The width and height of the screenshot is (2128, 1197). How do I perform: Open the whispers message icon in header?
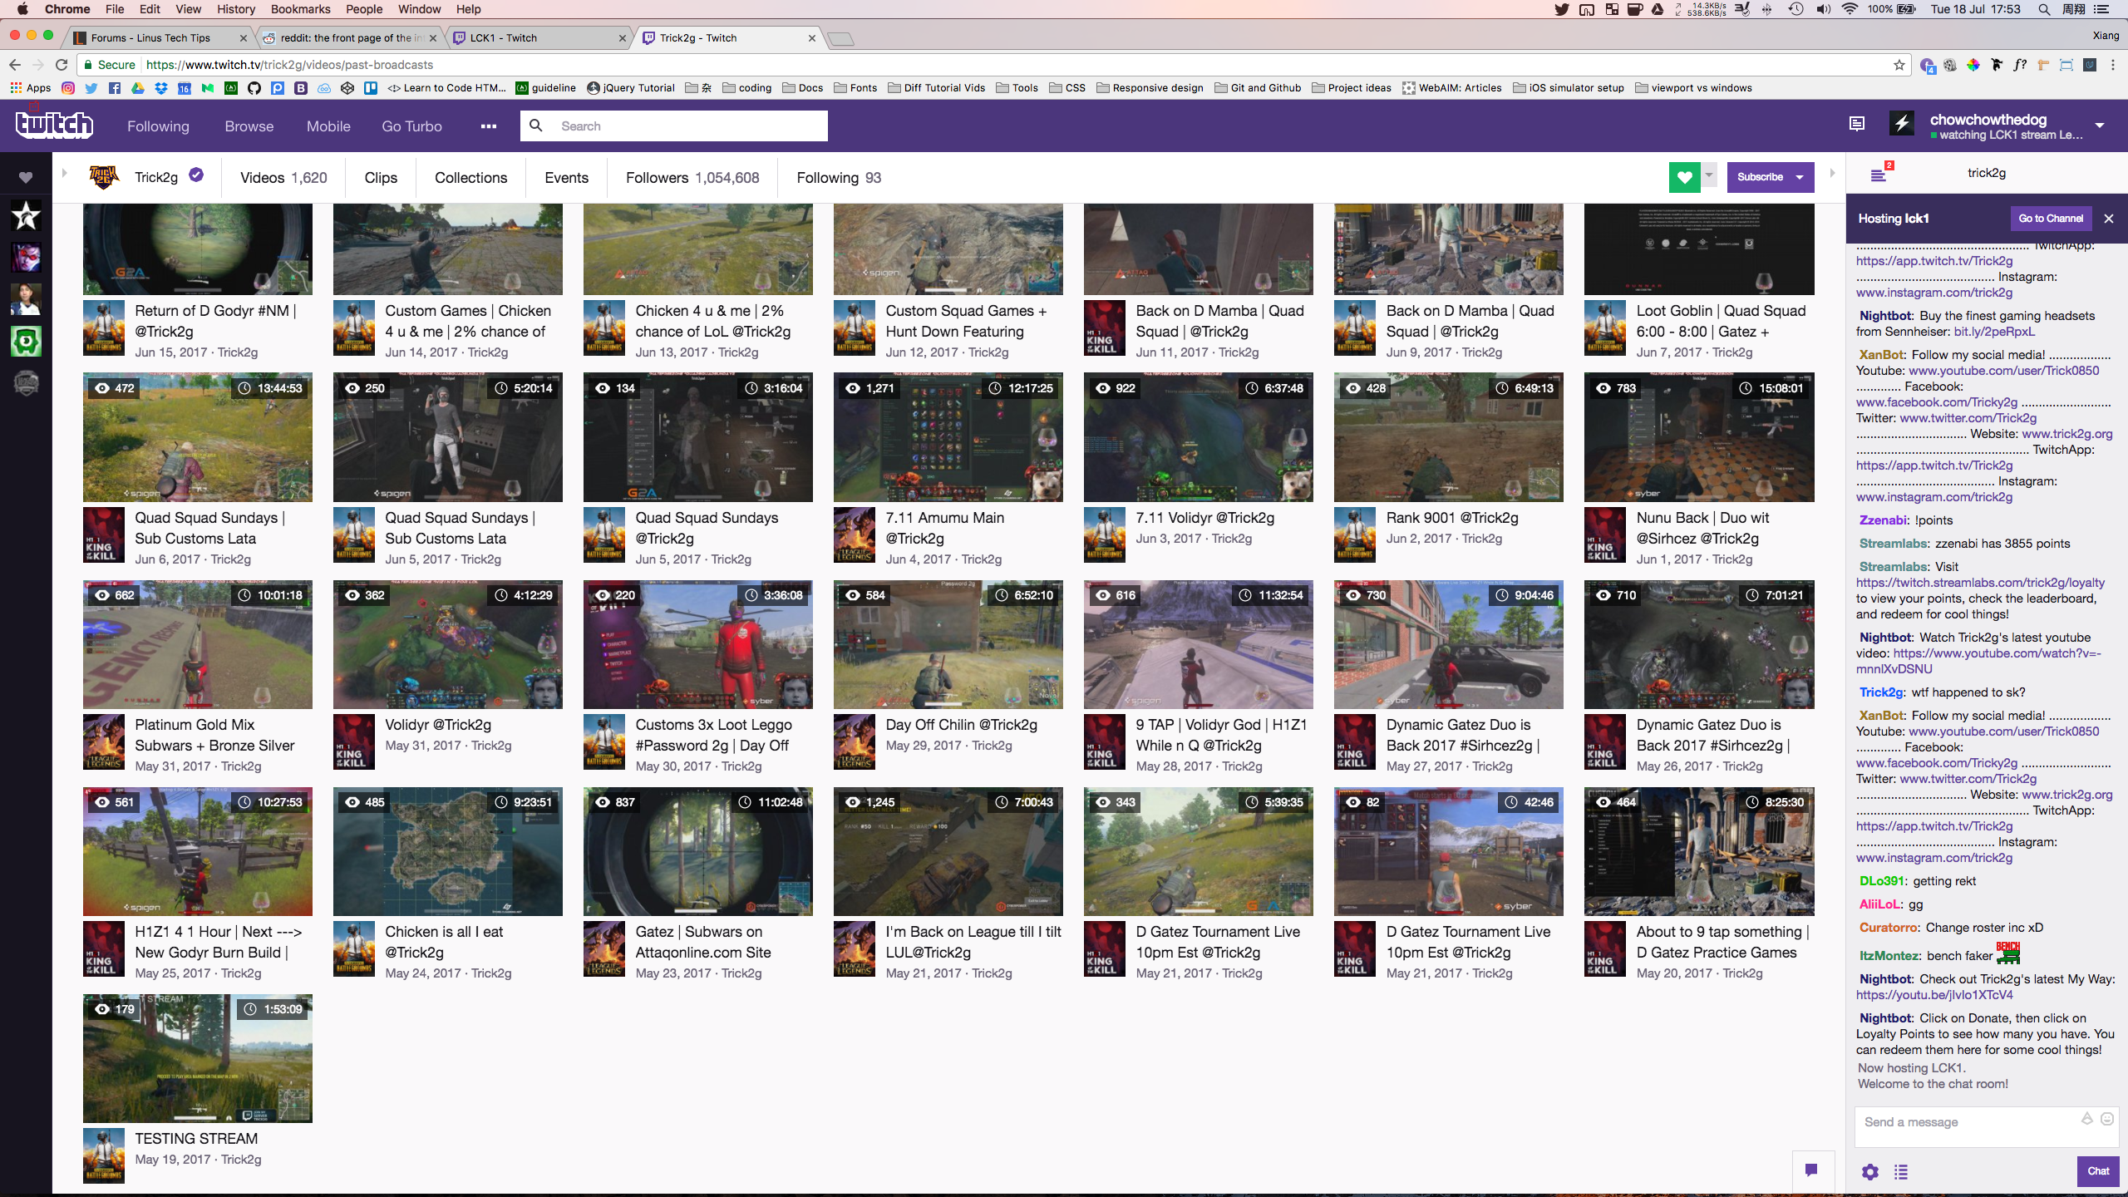1856,124
